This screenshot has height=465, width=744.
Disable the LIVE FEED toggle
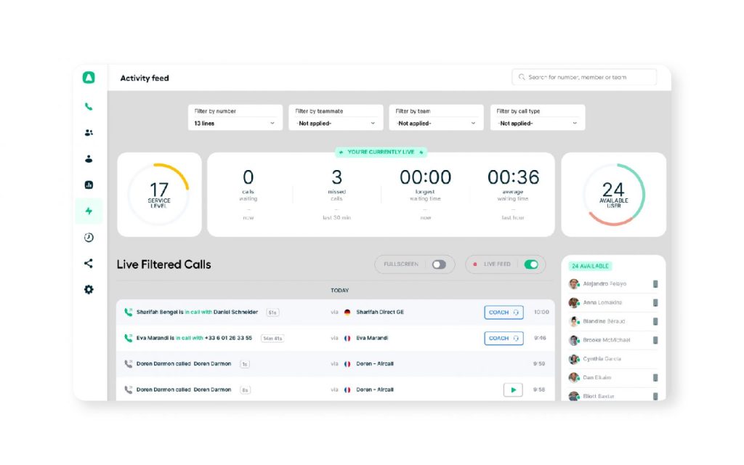click(533, 264)
